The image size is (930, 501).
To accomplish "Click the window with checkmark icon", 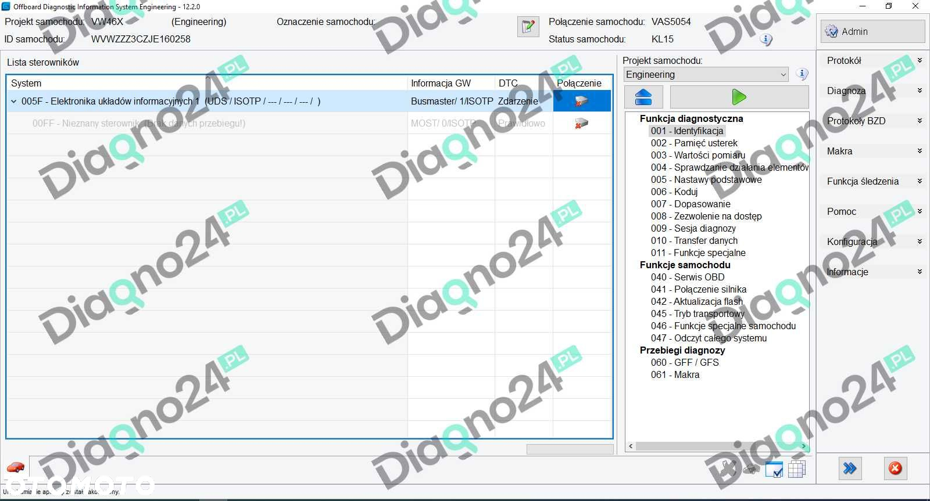I will point(774,469).
